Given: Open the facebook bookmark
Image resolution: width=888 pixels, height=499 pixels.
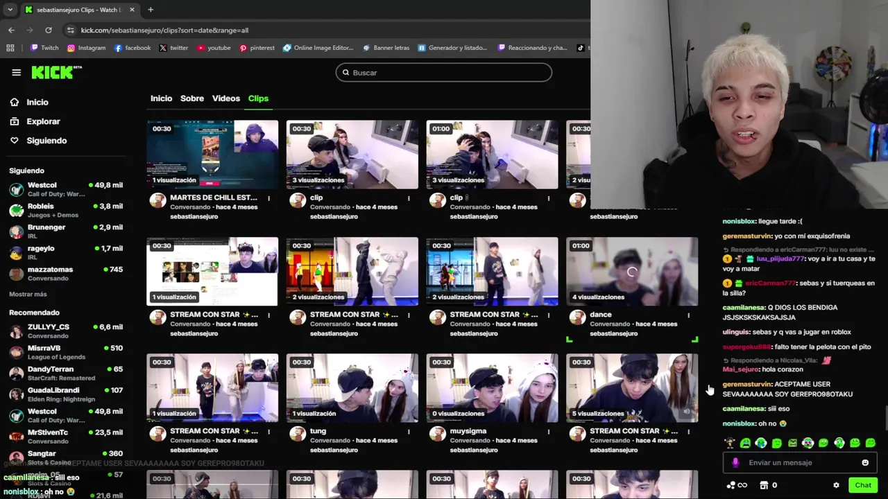Looking at the screenshot, I should tap(132, 48).
